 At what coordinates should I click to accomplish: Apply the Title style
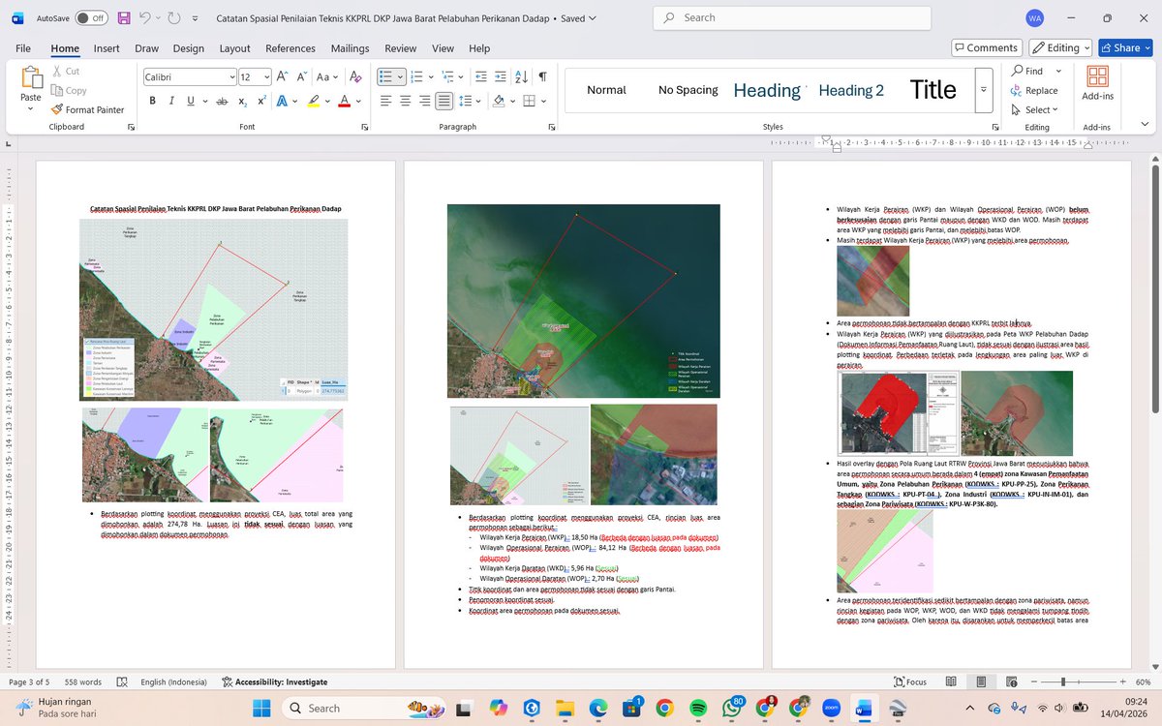(x=933, y=90)
